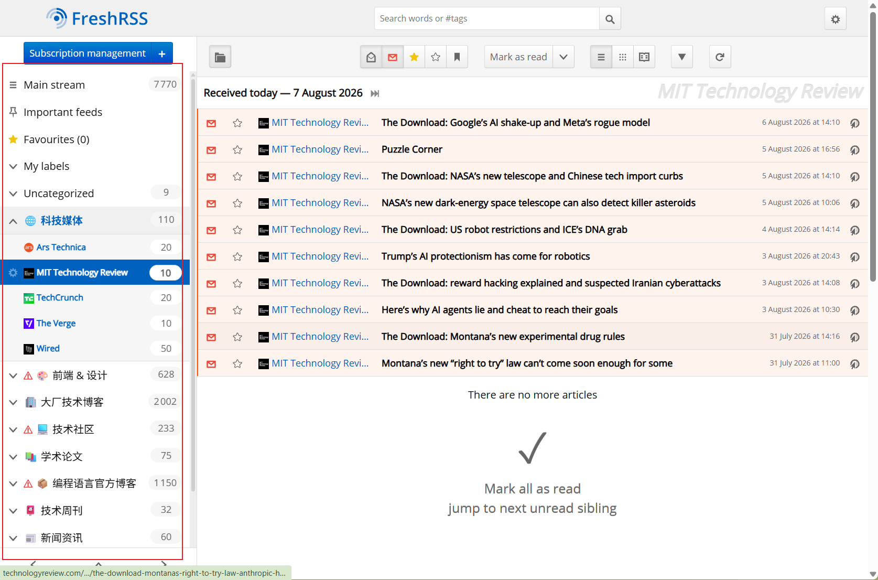Star the NASA dark-energy telescope article

point(237,203)
